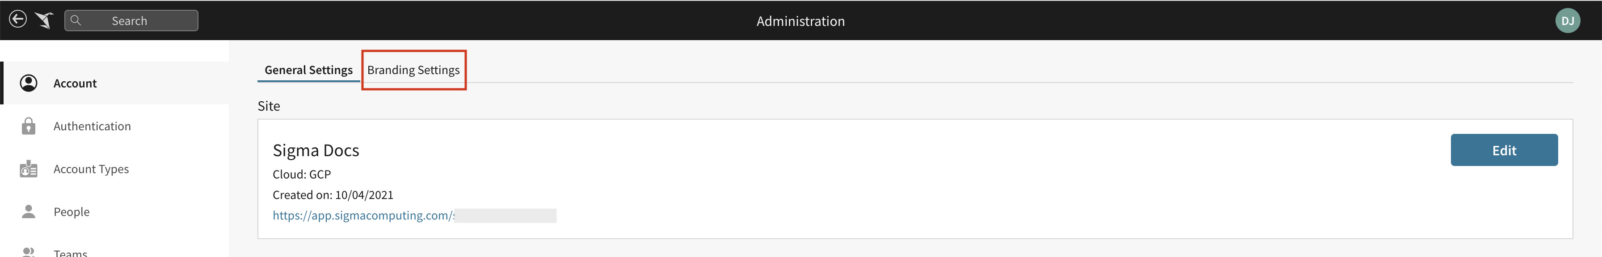The height and width of the screenshot is (257, 1602).
Task: Click the Authentication lock icon
Action: (29, 126)
